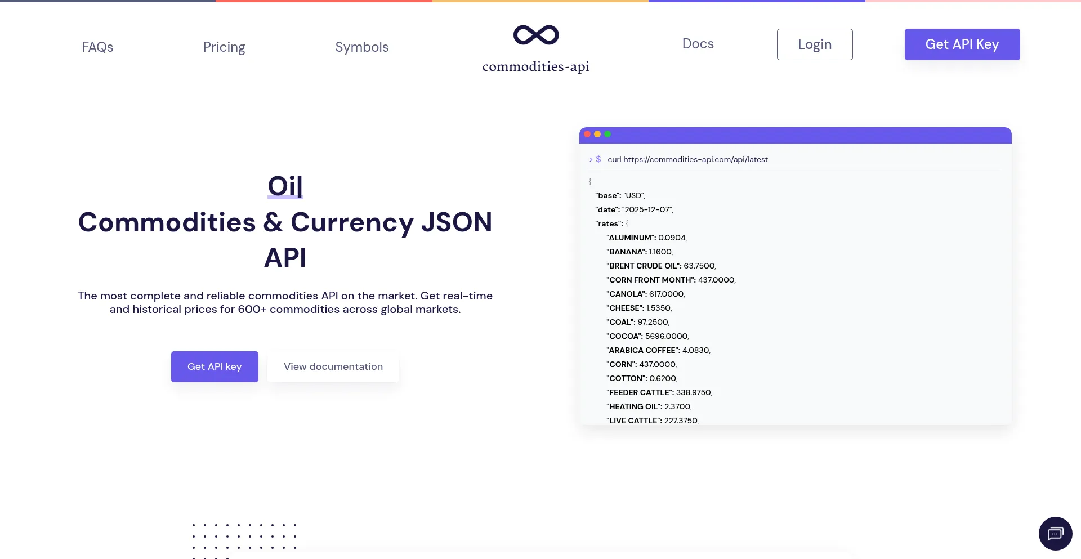Click the yellow dot in terminal header
The height and width of the screenshot is (559, 1081).
pos(597,135)
